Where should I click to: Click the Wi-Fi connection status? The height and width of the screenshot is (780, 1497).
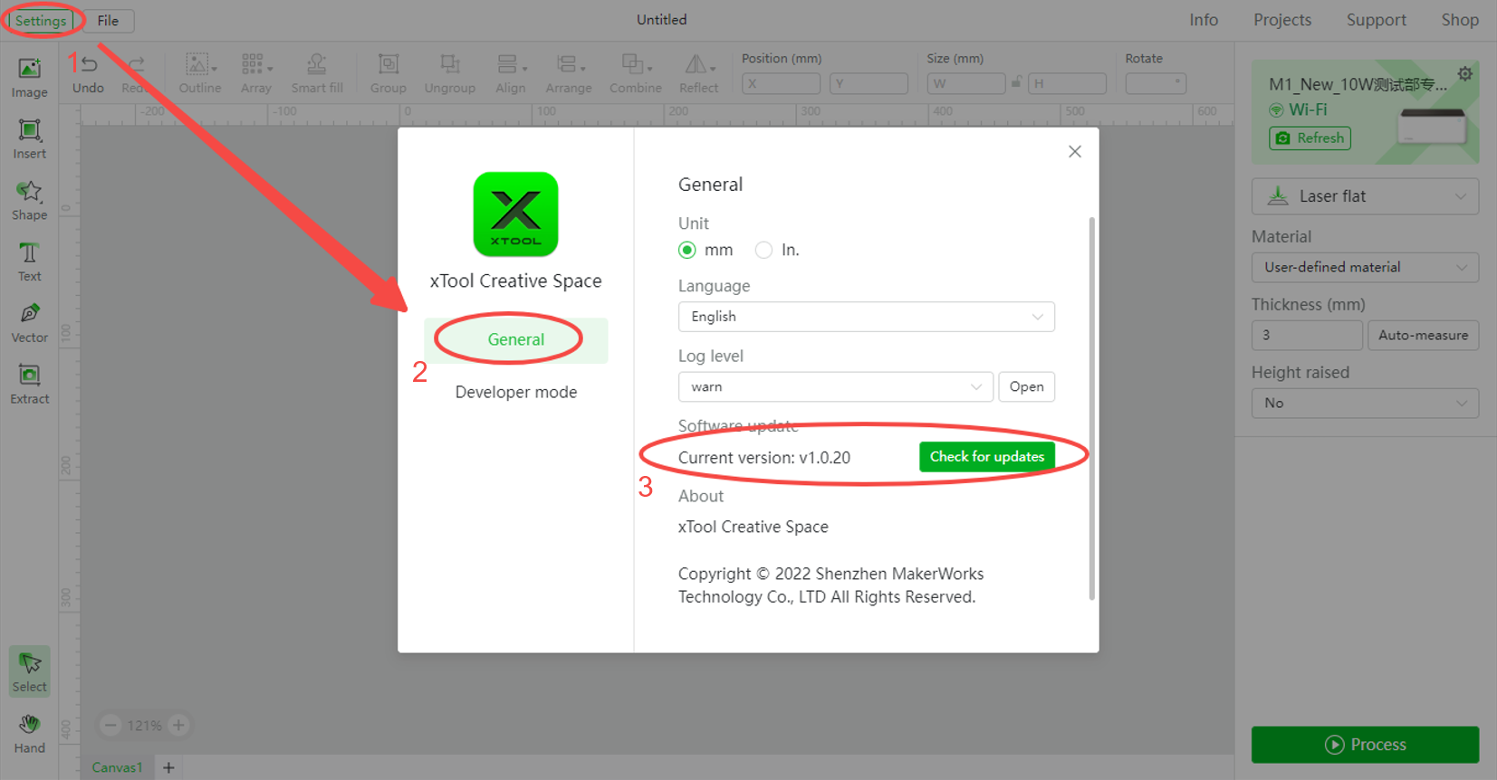pos(1298,109)
